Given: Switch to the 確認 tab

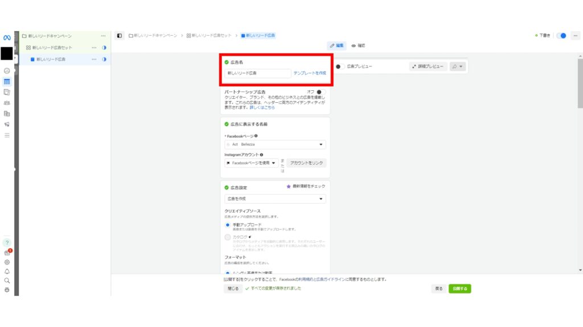Looking at the screenshot, I should click(x=358, y=45).
